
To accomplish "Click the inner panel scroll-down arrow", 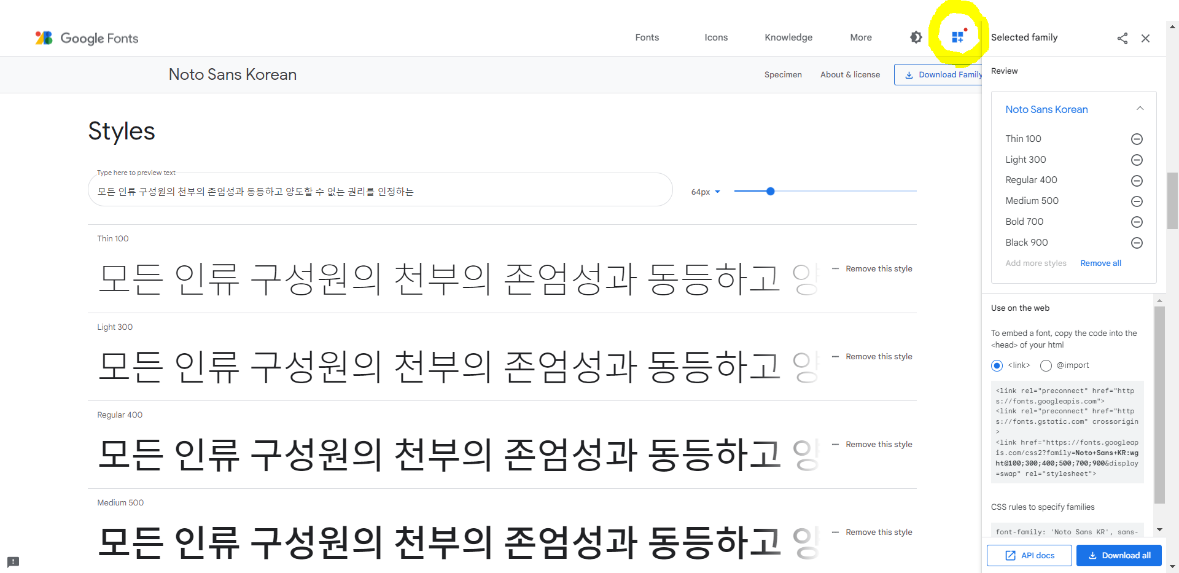I will pos(1159,529).
